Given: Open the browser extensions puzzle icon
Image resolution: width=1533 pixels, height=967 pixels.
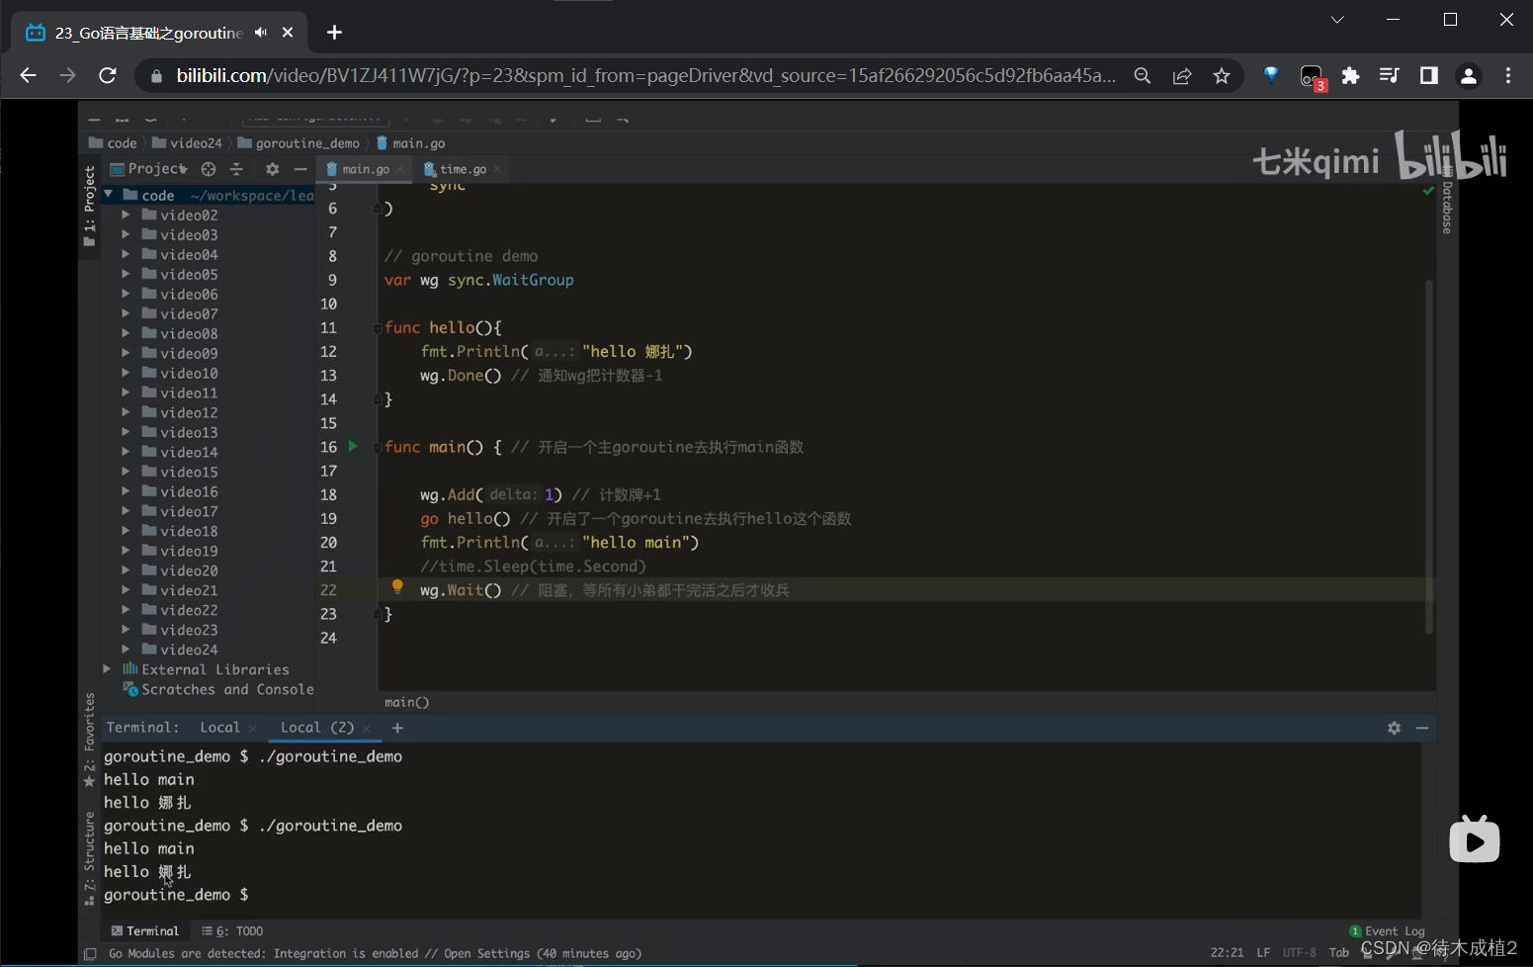Looking at the screenshot, I should click(1350, 75).
